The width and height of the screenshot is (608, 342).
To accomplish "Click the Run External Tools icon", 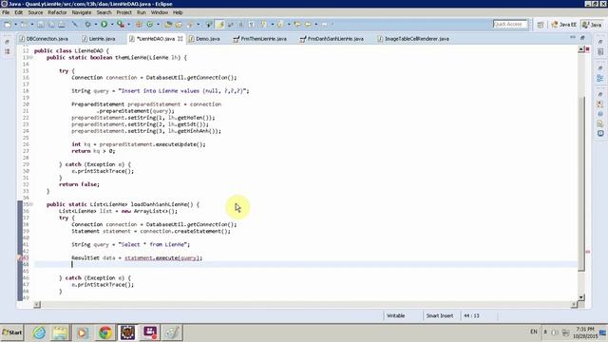I will pos(121,25).
